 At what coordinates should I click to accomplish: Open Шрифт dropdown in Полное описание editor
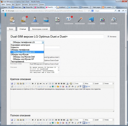[x=99, y=120]
